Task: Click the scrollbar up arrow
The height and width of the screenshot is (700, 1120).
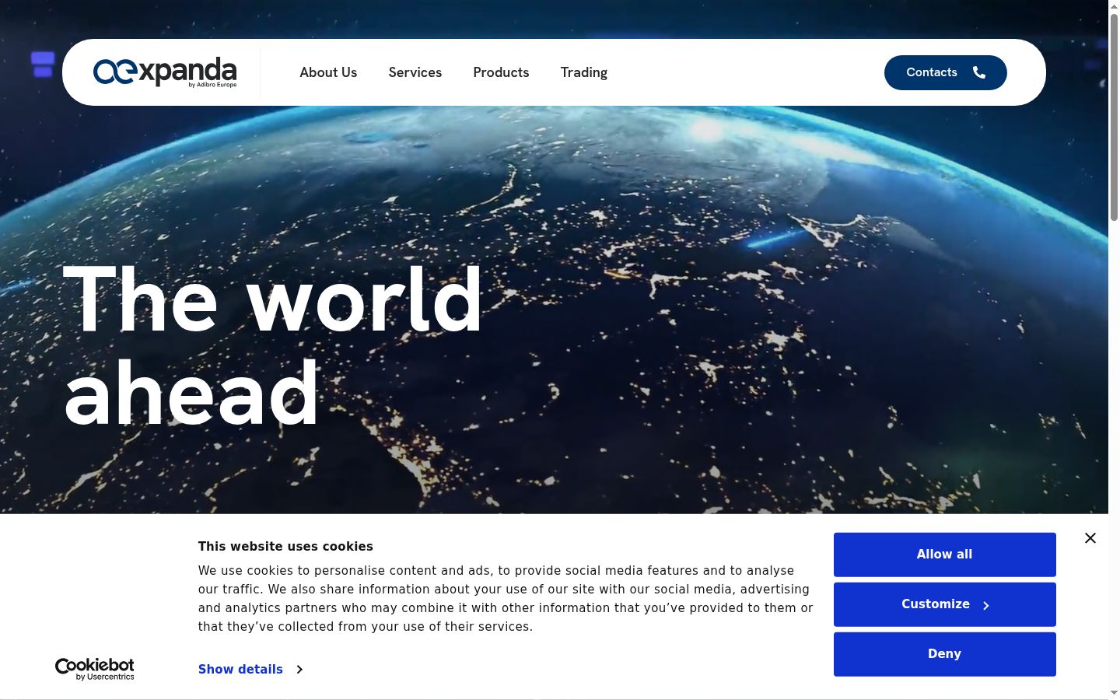Action: coord(1114,6)
